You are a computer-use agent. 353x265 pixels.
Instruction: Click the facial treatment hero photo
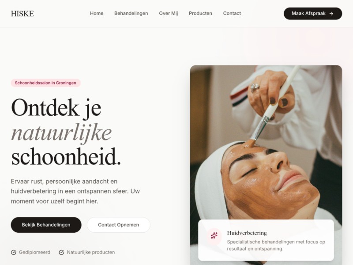click(x=266, y=142)
